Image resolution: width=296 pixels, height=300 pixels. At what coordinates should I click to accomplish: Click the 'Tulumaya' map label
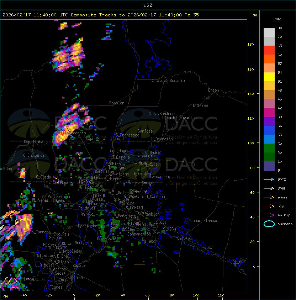pos(121,157)
